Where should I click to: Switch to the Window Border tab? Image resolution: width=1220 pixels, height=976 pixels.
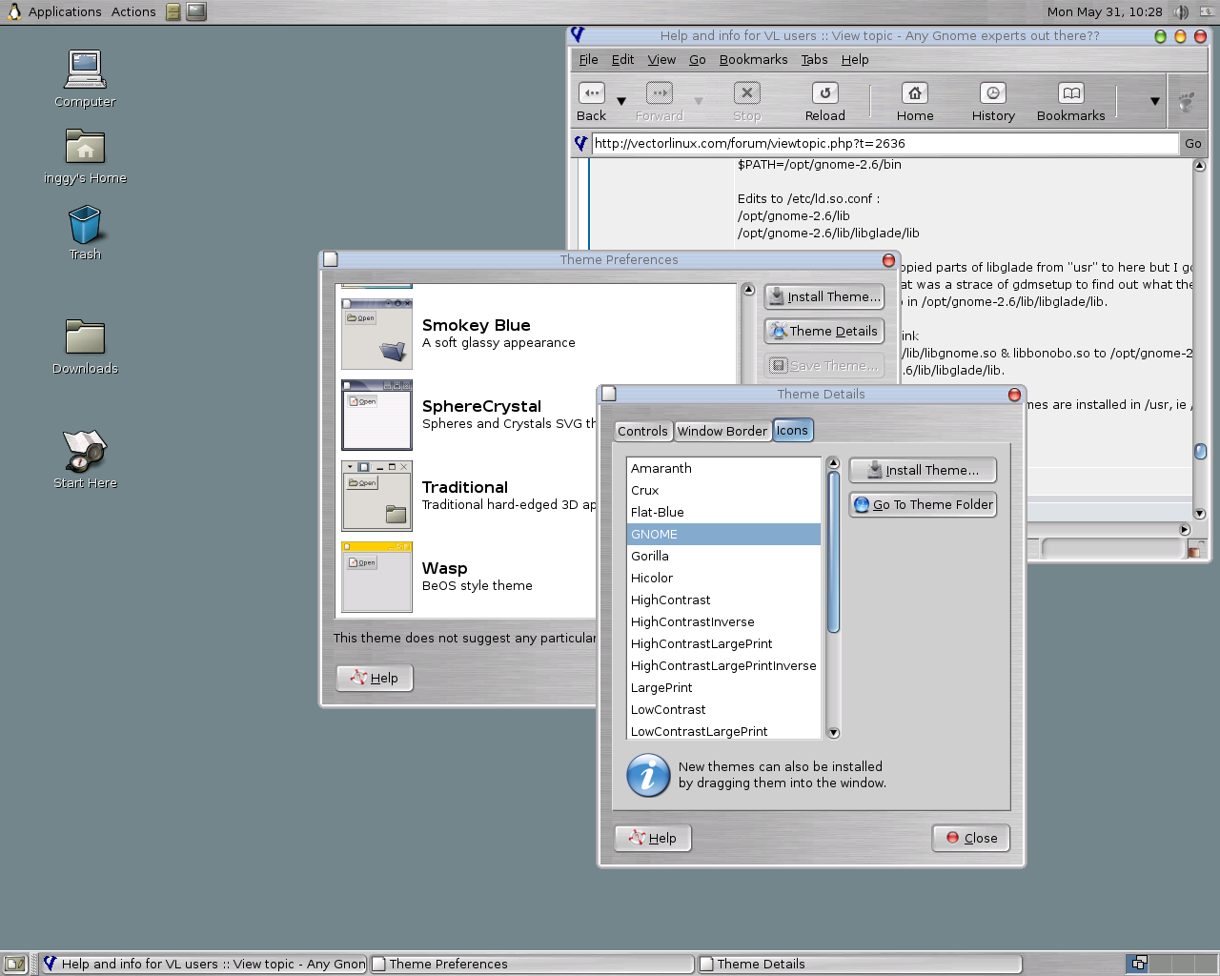722,431
